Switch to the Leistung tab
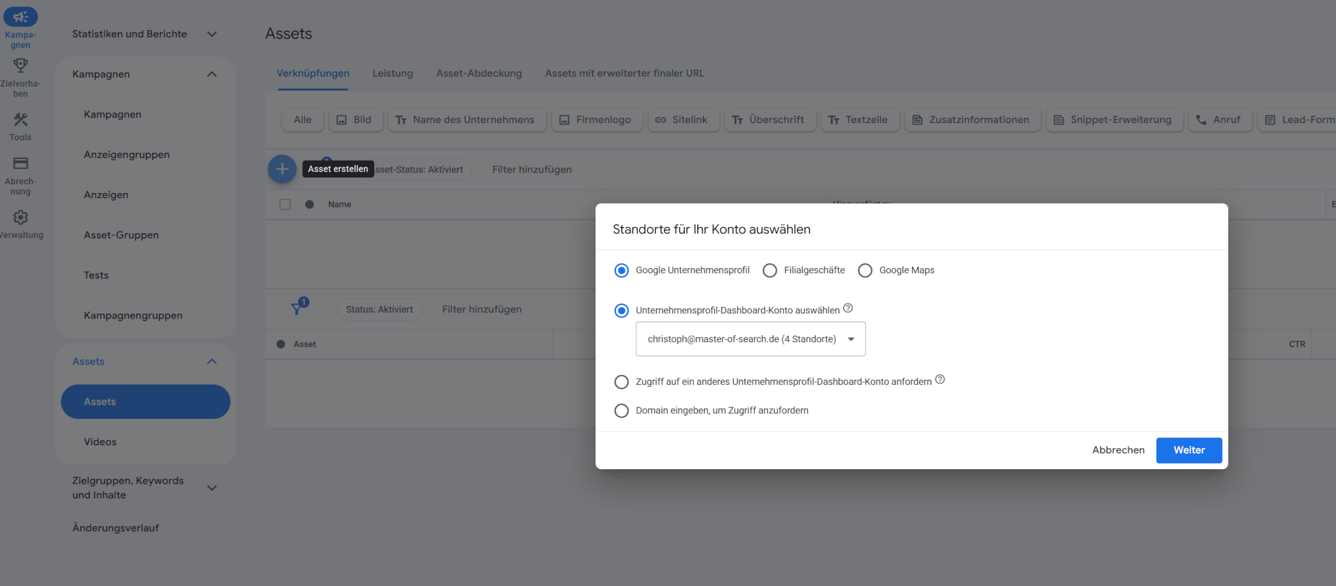The width and height of the screenshot is (1336, 586). tap(392, 73)
